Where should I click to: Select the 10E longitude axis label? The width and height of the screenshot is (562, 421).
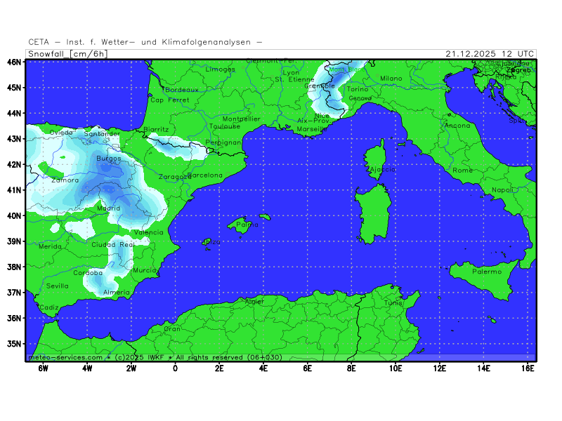(x=395, y=368)
